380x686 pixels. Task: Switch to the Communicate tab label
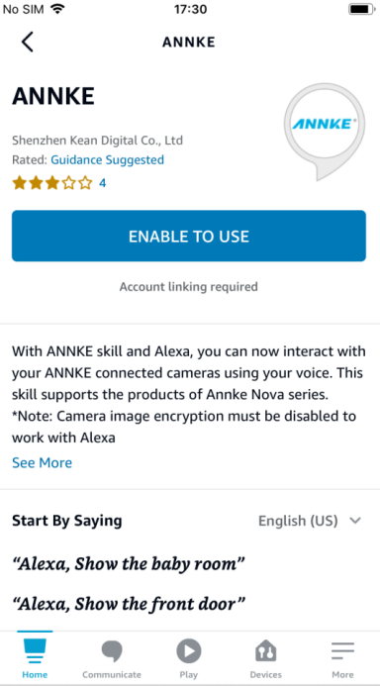112,675
